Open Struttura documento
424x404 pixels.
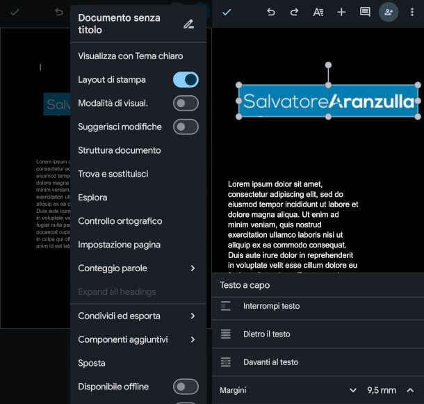point(120,150)
